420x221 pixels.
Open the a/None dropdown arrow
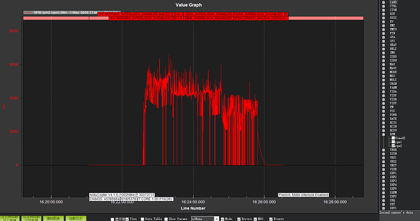217,219
